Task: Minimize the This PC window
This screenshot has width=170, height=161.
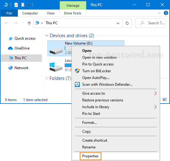Action: (x=134, y=5)
